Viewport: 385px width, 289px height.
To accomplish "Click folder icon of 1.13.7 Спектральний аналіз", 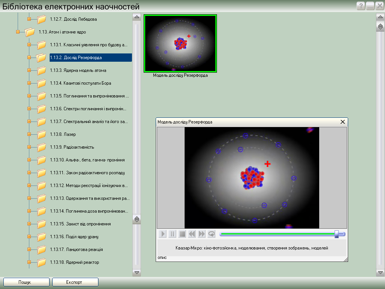I will pos(41,122).
